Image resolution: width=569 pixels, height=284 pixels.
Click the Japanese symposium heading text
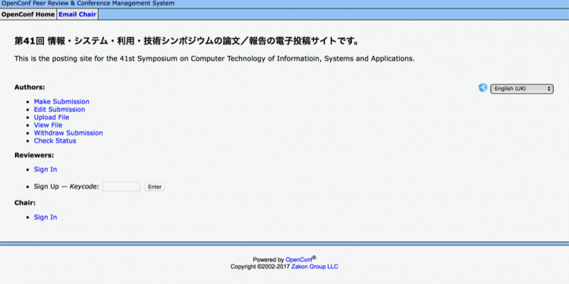[x=187, y=42]
